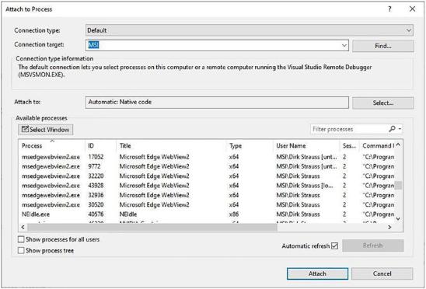Click the filter search magnifier icon
Viewport: 426px width, 289px height.
[392, 129]
